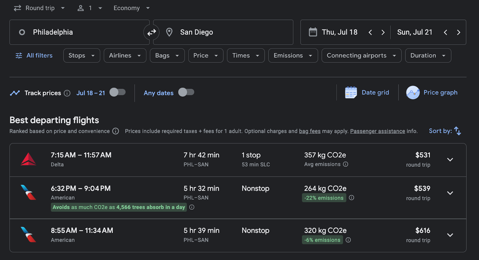
Task: Open the passenger count dropdown
Action: point(90,8)
